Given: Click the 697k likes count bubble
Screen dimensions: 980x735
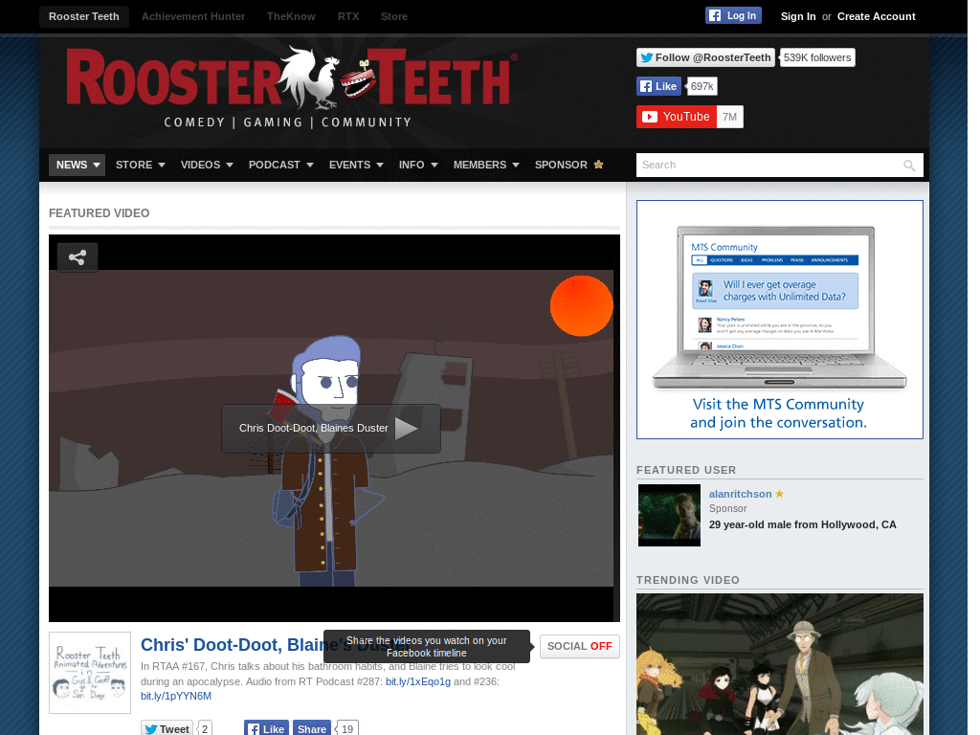Looking at the screenshot, I should pyautogui.click(x=702, y=86).
